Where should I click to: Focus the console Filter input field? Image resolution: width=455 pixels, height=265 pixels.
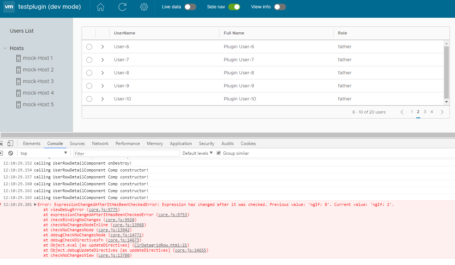(126, 153)
